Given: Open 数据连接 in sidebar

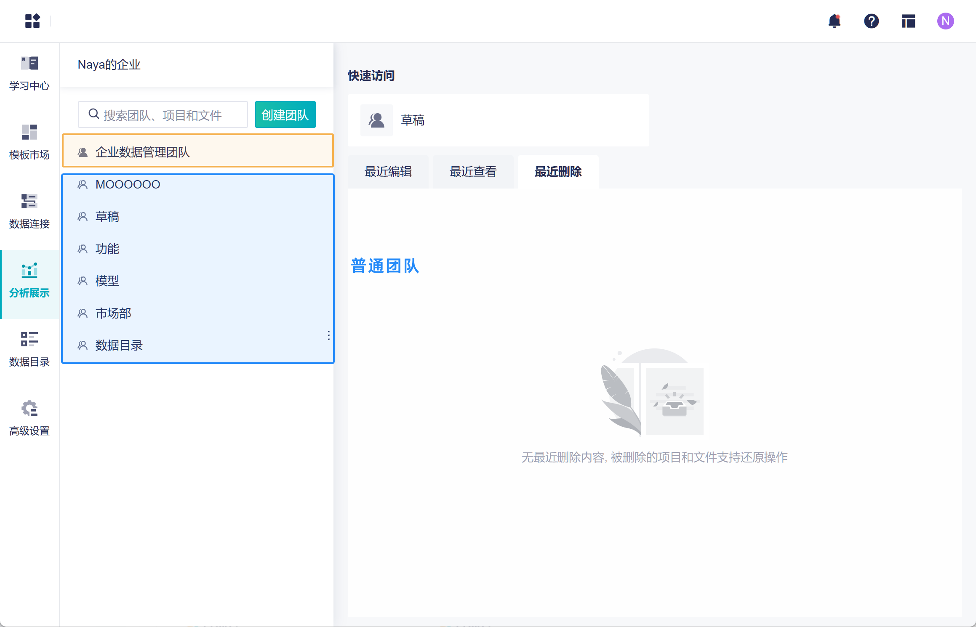Looking at the screenshot, I should tap(29, 211).
